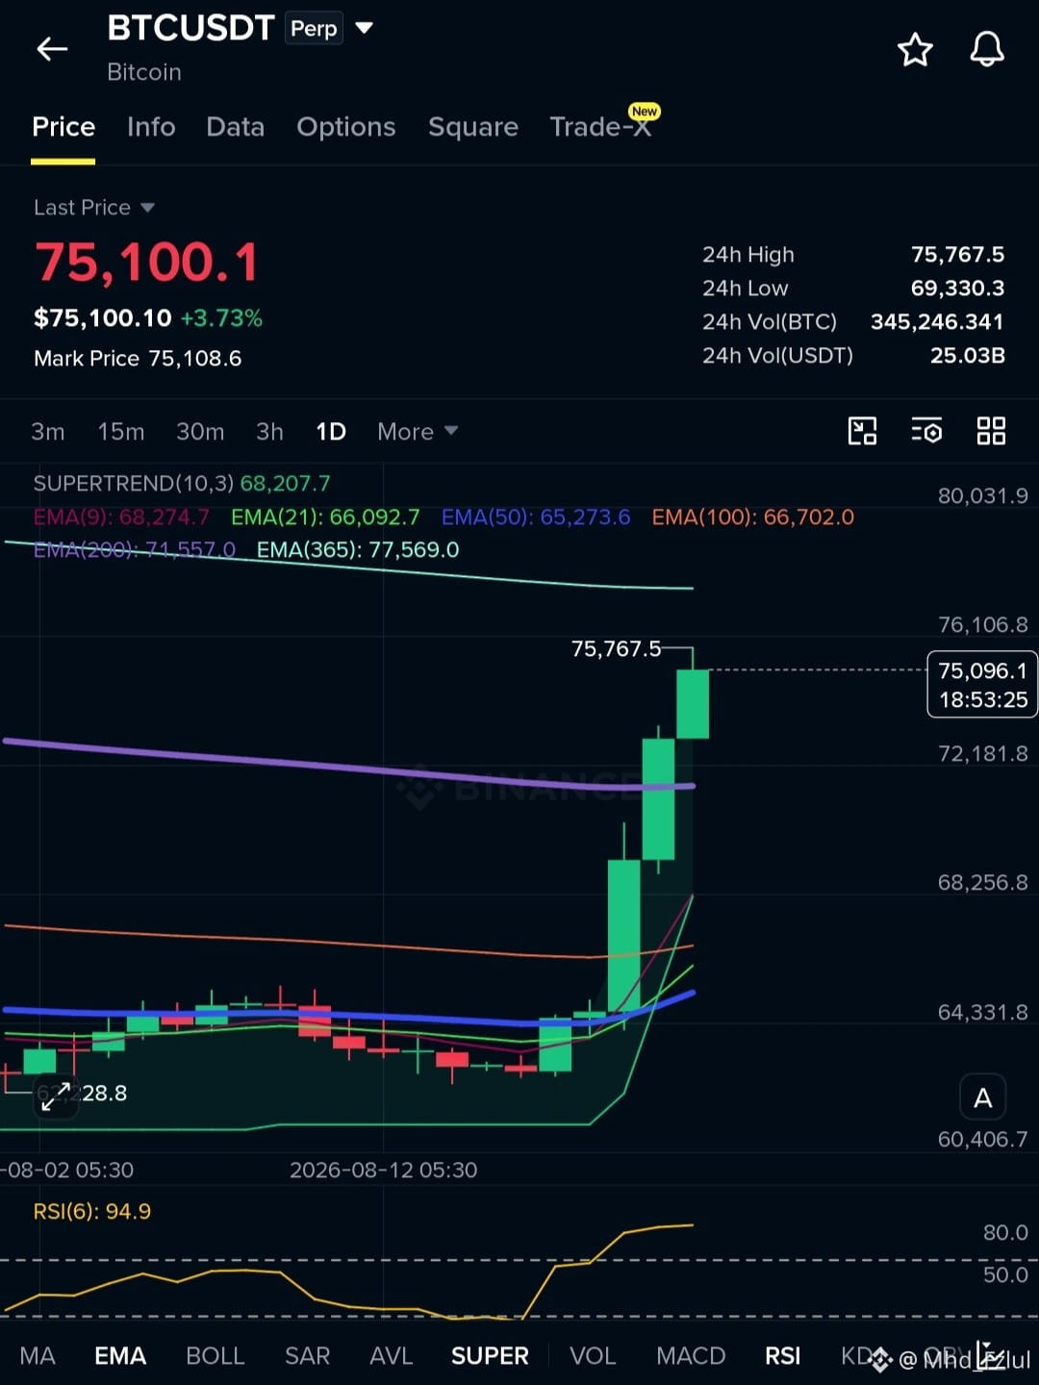Toggle the VOL indicator
The width and height of the screenshot is (1039, 1385).
593,1356
